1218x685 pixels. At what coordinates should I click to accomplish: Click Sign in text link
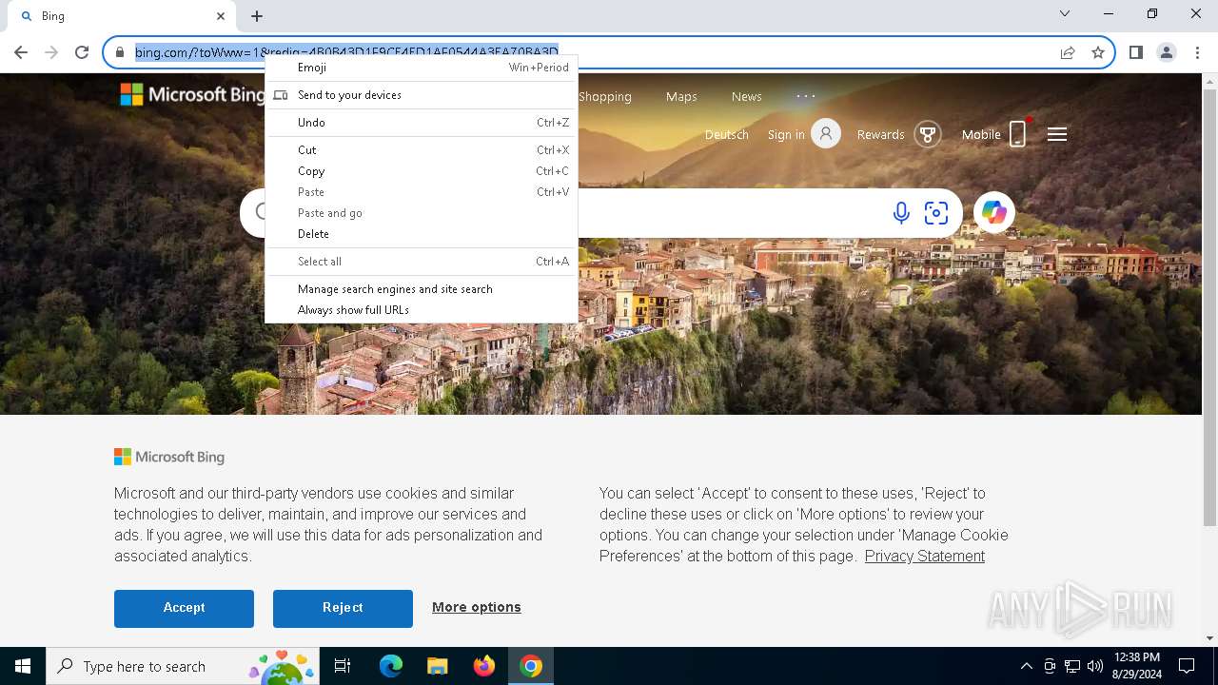coord(786,135)
